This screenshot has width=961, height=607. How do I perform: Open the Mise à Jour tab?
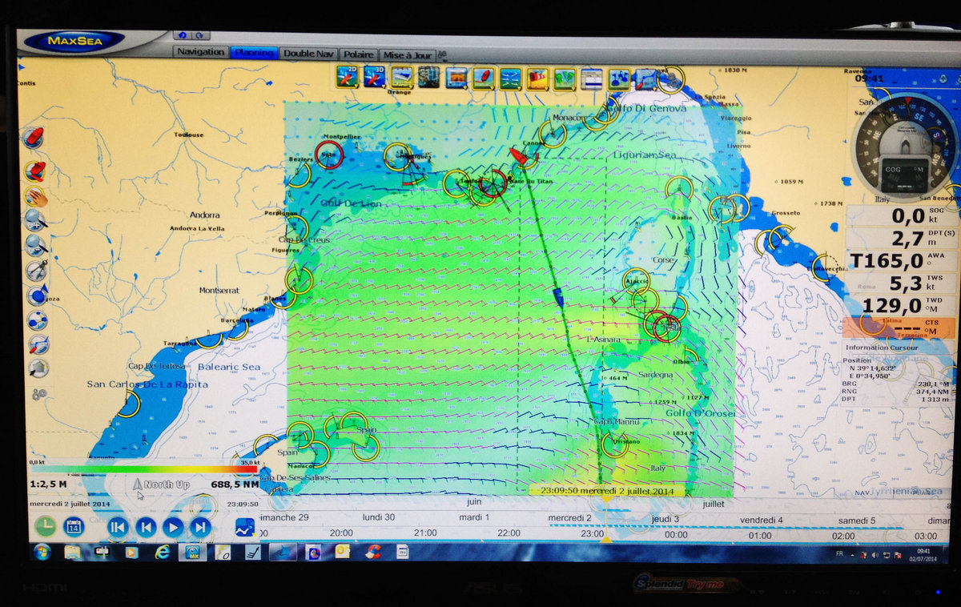coord(408,55)
